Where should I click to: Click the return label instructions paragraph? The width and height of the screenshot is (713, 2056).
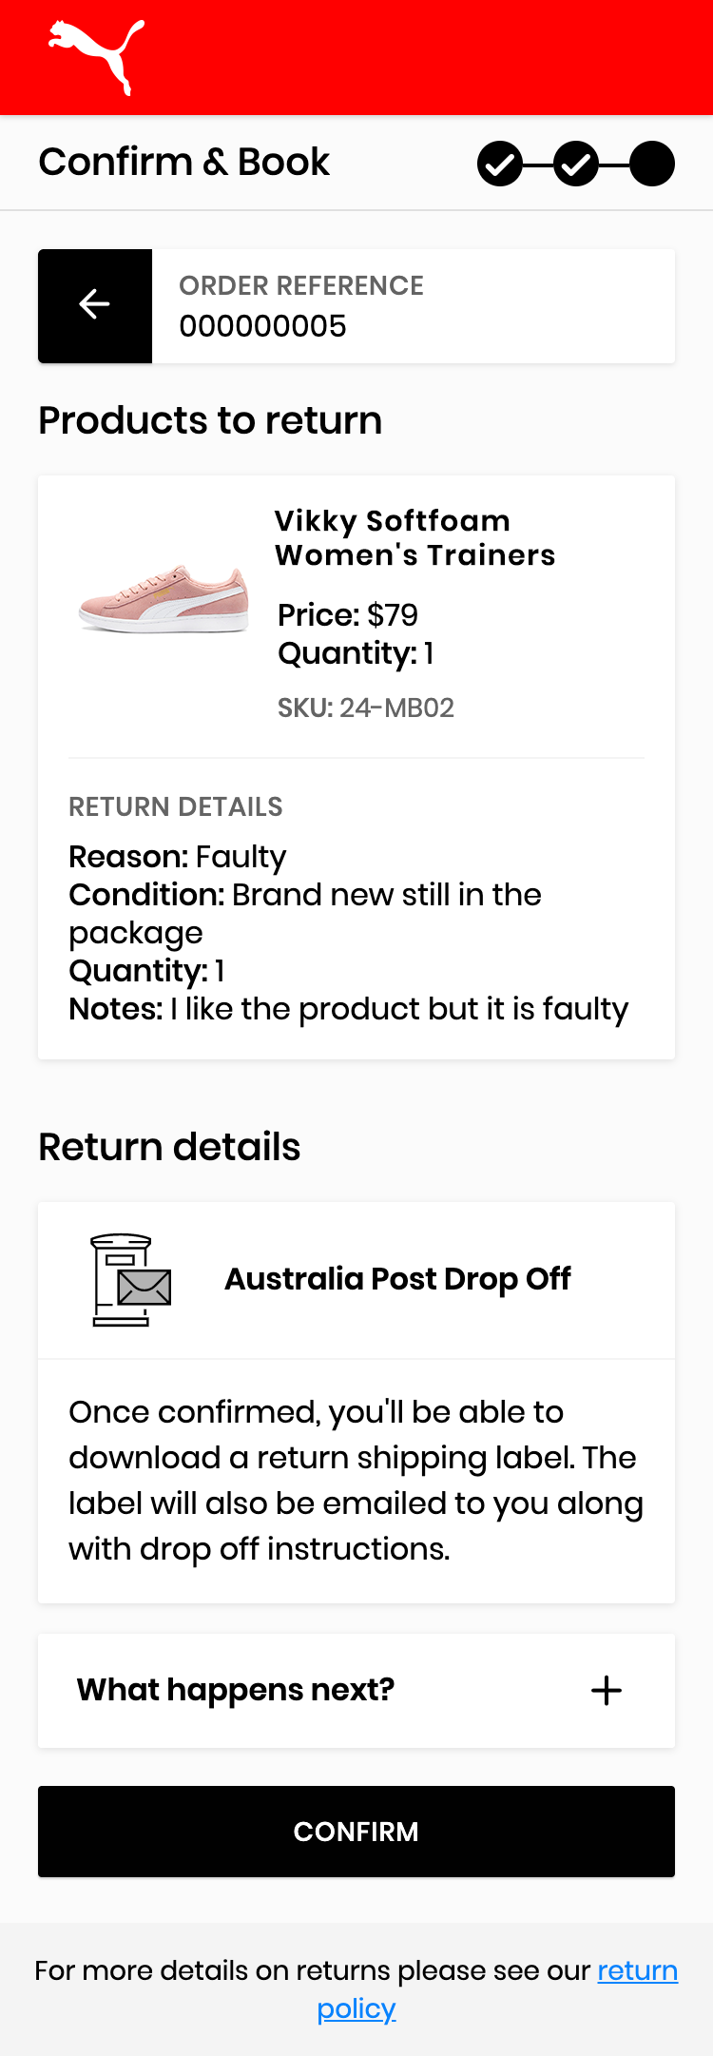tap(356, 1480)
